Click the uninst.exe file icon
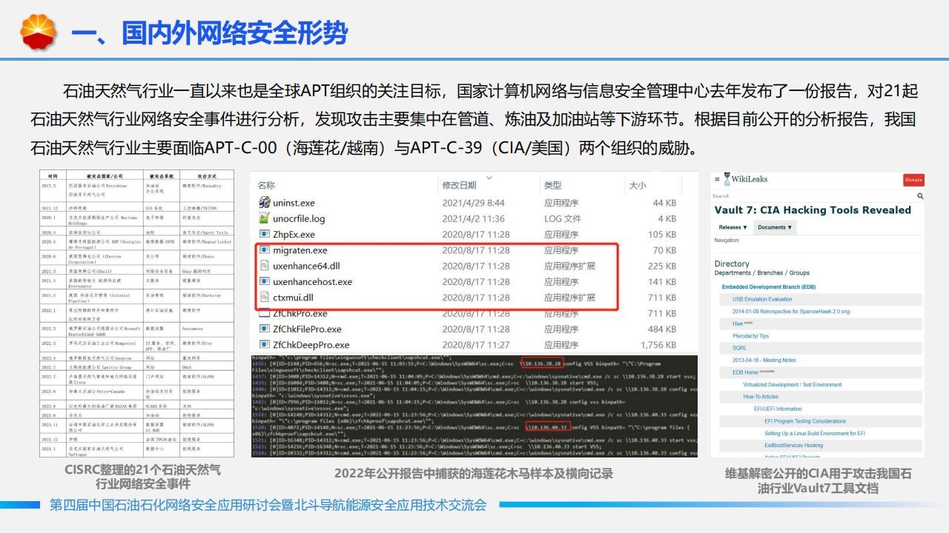 pos(265,203)
